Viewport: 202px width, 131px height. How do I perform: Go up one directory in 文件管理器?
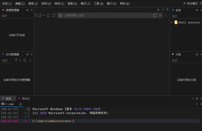16,60
